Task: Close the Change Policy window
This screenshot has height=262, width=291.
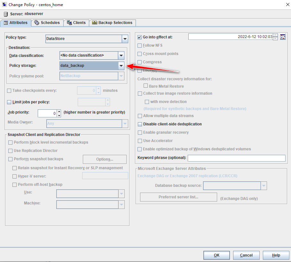Action: click(287, 4)
